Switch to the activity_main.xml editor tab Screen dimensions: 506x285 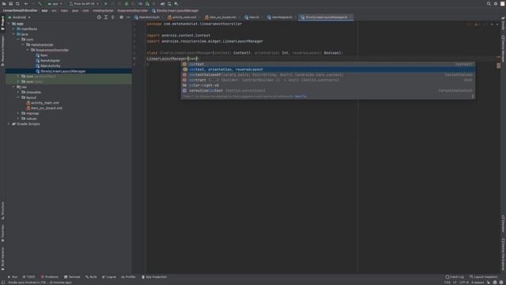click(183, 17)
